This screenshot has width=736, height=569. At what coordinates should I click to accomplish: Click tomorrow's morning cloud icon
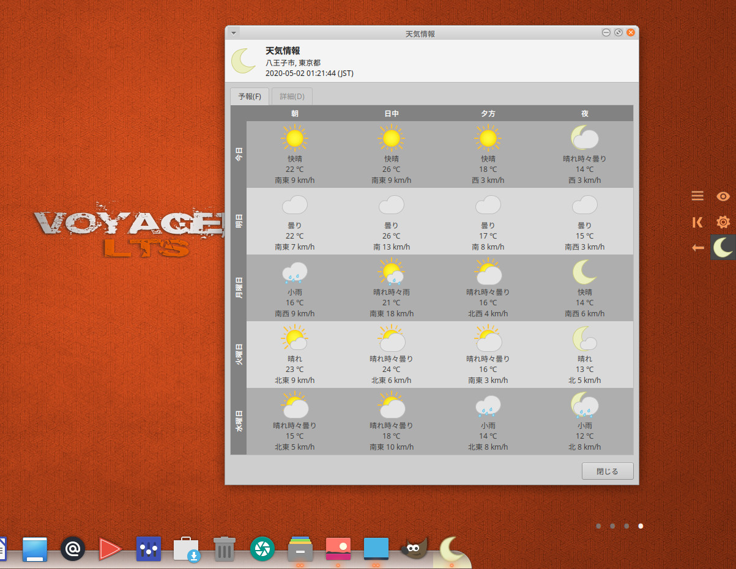coord(295,204)
